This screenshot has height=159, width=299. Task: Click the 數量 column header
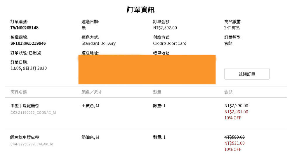[157, 92]
